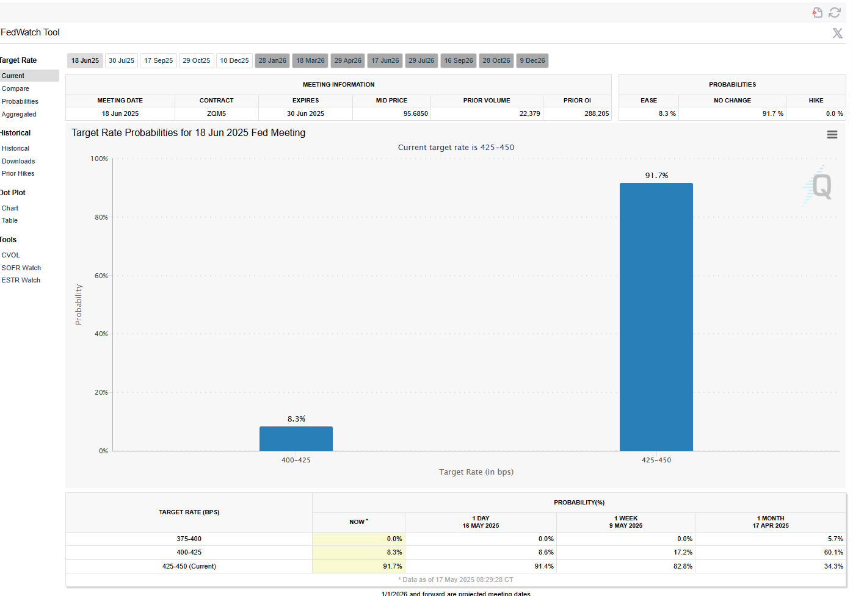Click the 30 Jun 2025 expires cell
The width and height of the screenshot is (853, 596).
click(305, 113)
